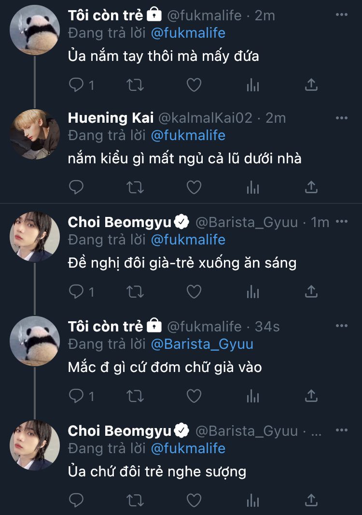The height and width of the screenshot is (515, 362).
Task: Open Choi Beomgyu's avatar on last tweet
Action: (35, 444)
